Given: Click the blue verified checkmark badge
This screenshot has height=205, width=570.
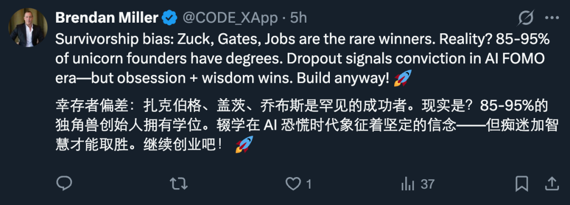Looking at the screenshot, I should [x=169, y=18].
